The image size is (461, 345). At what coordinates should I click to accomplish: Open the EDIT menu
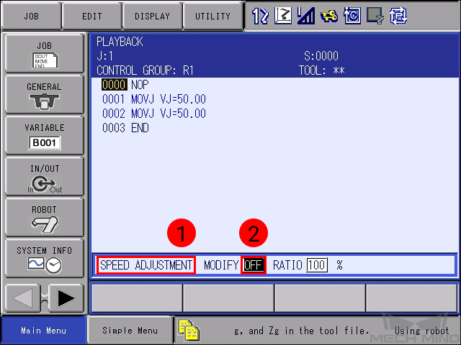92,16
